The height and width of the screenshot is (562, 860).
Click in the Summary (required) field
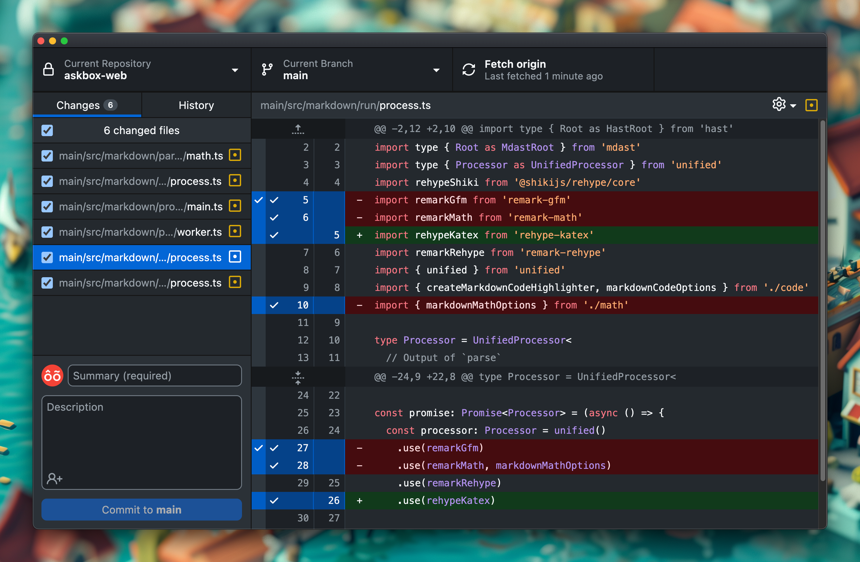click(155, 375)
